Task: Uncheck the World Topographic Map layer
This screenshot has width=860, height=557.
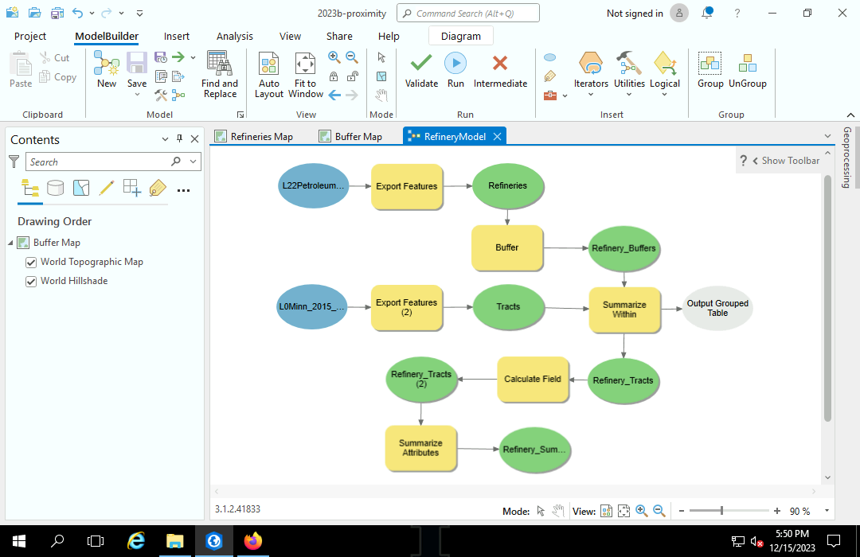Action: (30, 262)
